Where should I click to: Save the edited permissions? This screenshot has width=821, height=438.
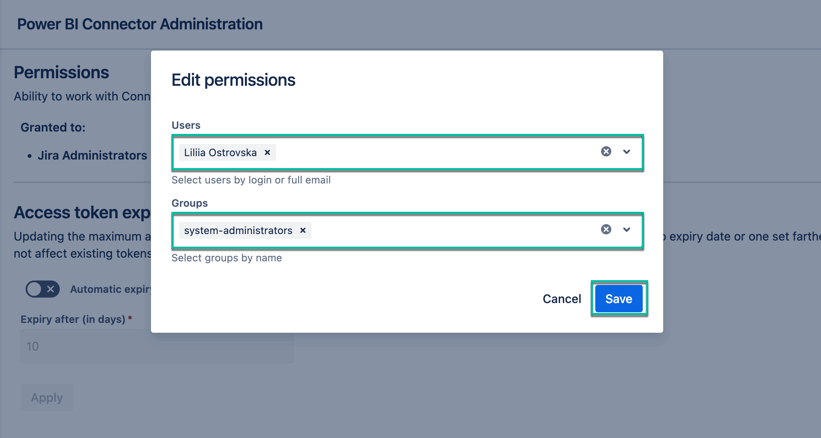tap(618, 298)
